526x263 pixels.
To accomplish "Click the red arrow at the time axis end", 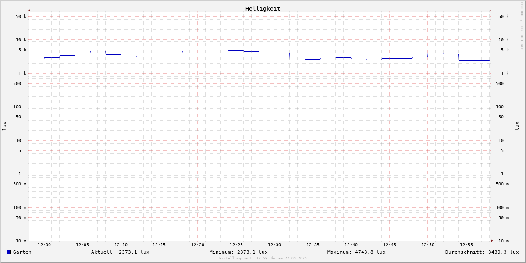I will pos(492,241).
